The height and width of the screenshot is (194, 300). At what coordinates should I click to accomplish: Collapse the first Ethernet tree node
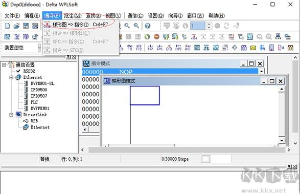(x=11, y=77)
